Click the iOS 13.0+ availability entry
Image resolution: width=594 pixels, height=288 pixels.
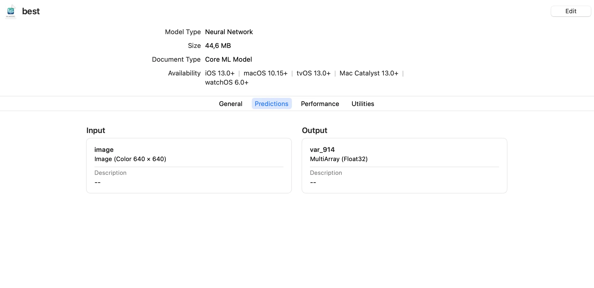(220, 73)
